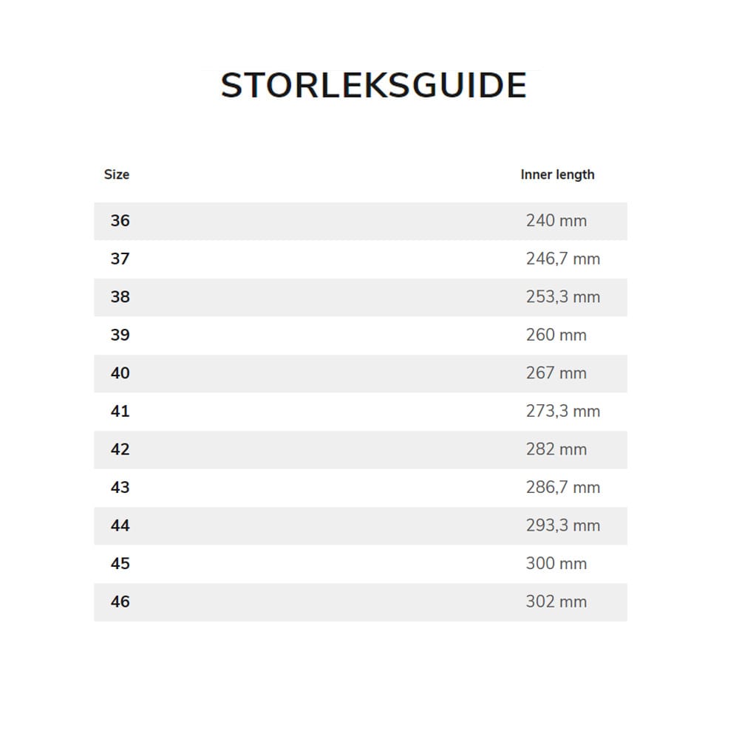Select the 302 mm inner length

pos(556,602)
